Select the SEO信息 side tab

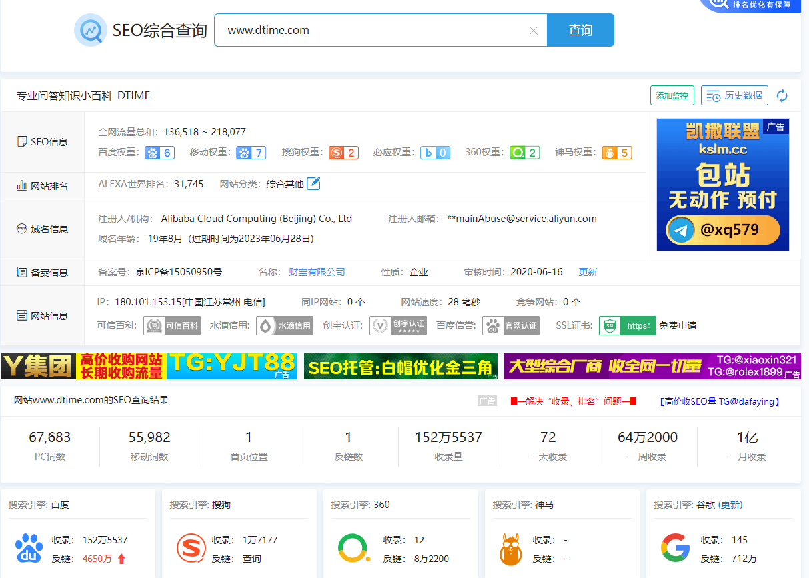point(43,142)
